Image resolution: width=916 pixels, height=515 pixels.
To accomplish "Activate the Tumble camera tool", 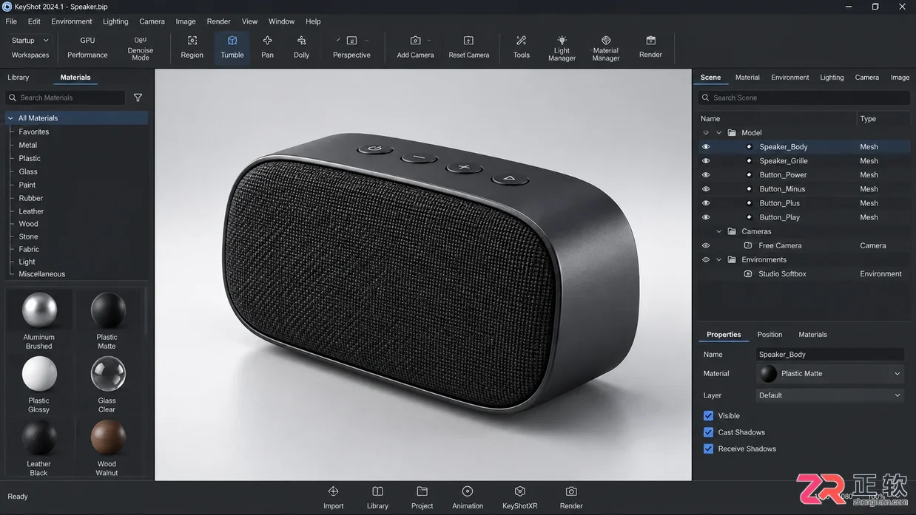I will tap(232, 47).
